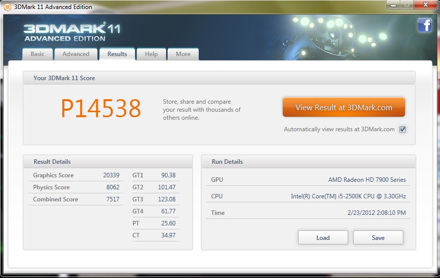440x278 pixels.
Task: Click the Graphics Score label
Action: (x=53, y=175)
